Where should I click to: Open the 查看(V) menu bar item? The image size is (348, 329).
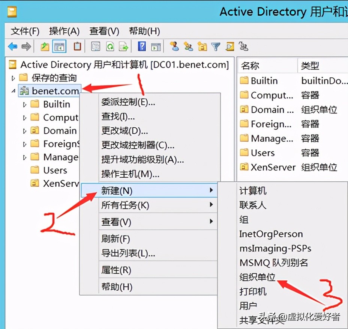coord(104,31)
